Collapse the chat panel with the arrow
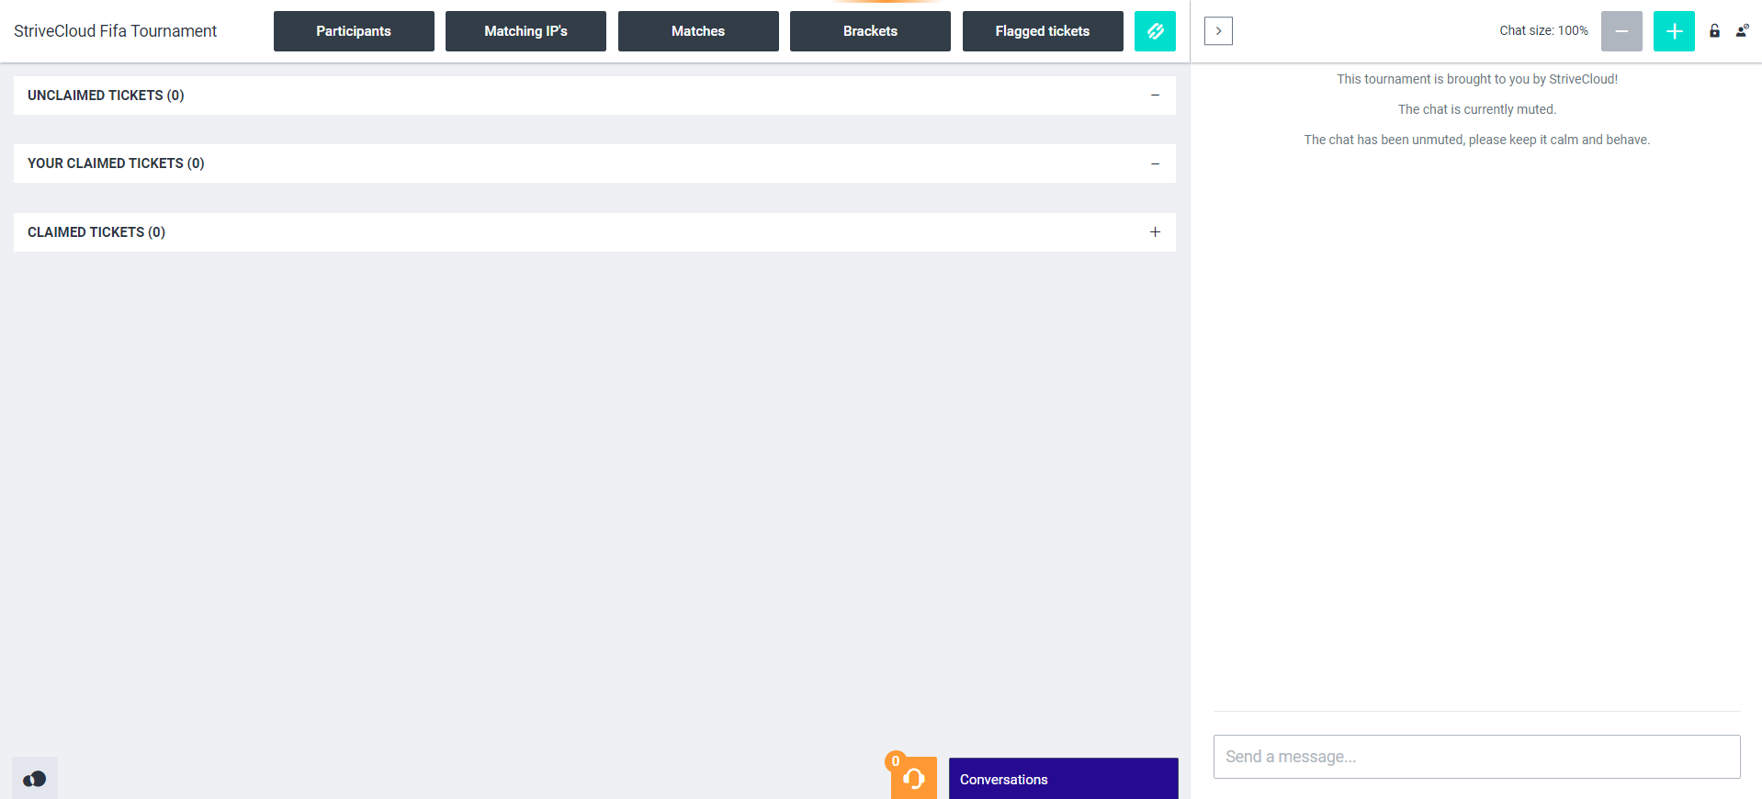This screenshot has height=799, width=1762. pyautogui.click(x=1218, y=31)
